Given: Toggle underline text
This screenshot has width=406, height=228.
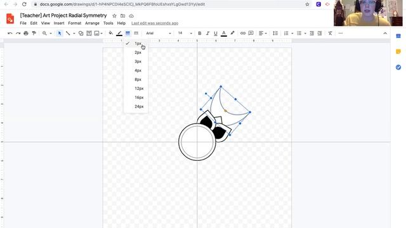Looking at the screenshot, I should [216, 34].
